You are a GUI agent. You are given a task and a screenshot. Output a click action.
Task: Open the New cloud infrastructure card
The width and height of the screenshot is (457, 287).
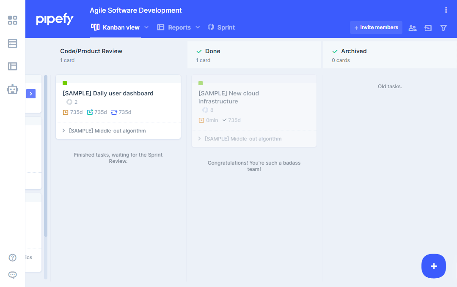point(228,97)
